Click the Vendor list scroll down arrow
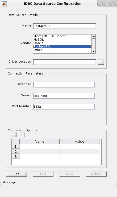The height and width of the screenshot is (197, 117). pyautogui.click(x=94, y=51)
